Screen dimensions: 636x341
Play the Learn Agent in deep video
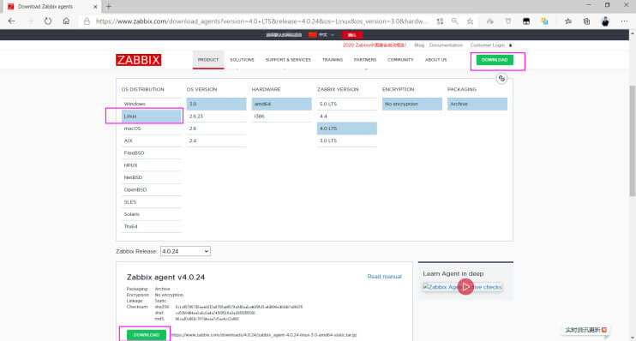pyautogui.click(x=465, y=287)
